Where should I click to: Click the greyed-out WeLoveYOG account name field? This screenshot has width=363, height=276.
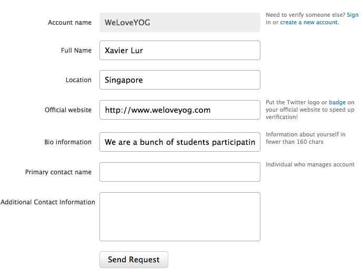click(179, 23)
